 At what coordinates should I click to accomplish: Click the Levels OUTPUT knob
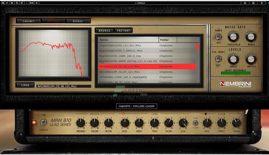click(x=251, y=59)
